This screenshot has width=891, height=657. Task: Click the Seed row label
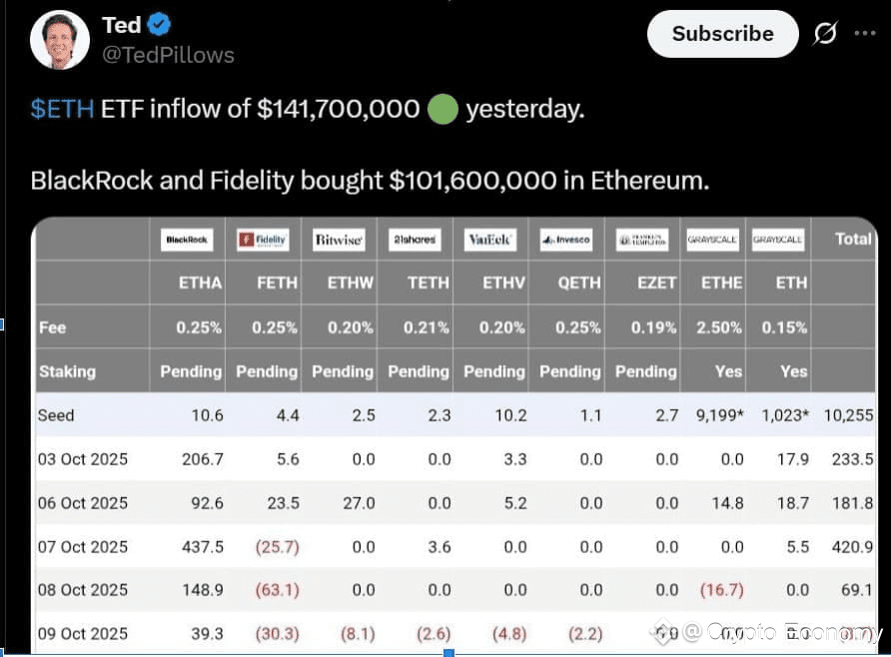click(x=57, y=414)
